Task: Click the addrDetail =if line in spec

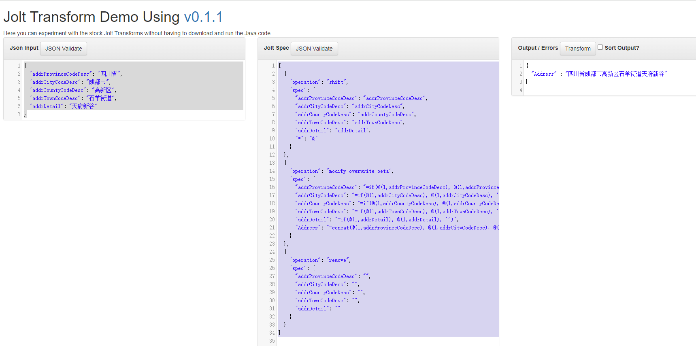Action: (x=377, y=219)
